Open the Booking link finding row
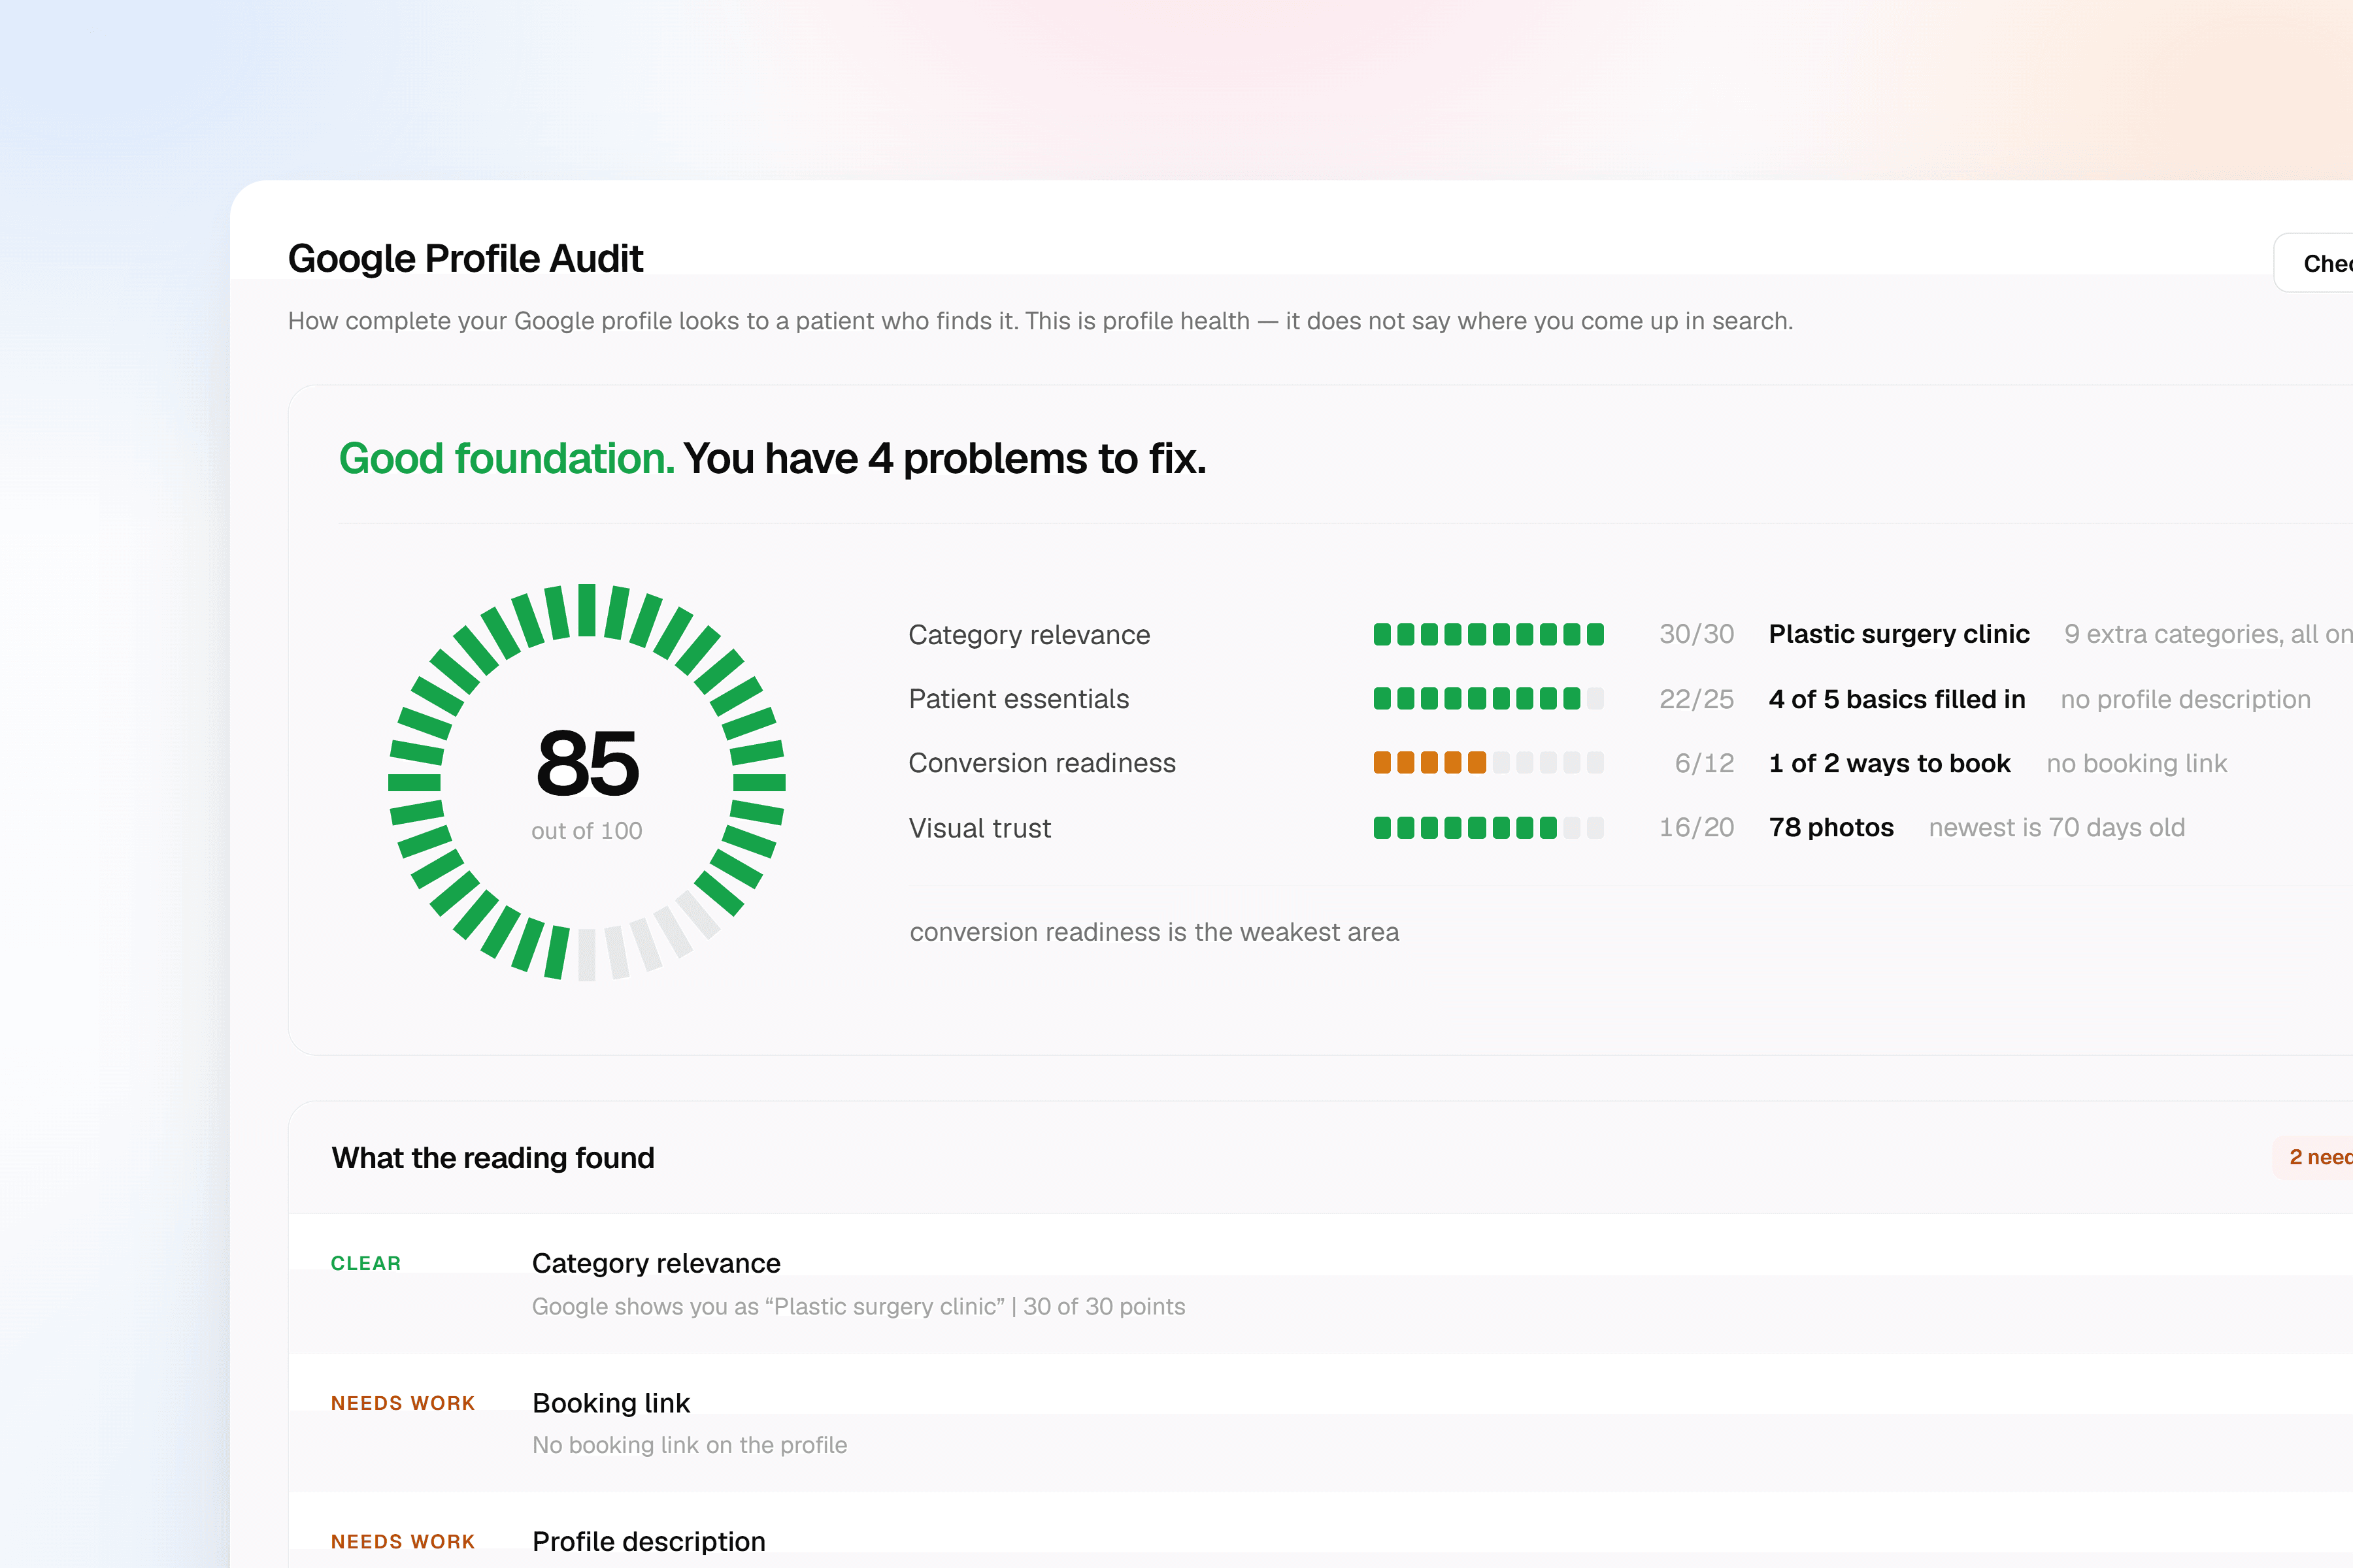The width and height of the screenshot is (2353, 1568). click(1320, 1423)
